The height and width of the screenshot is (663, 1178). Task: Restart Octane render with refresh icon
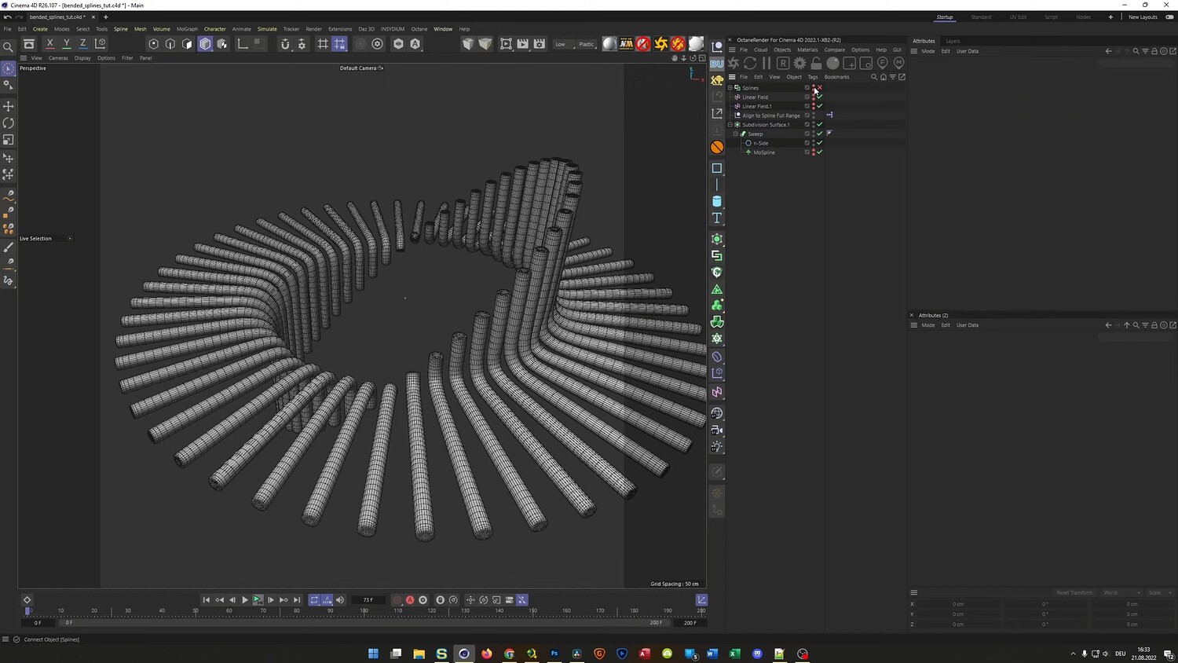coord(750,63)
